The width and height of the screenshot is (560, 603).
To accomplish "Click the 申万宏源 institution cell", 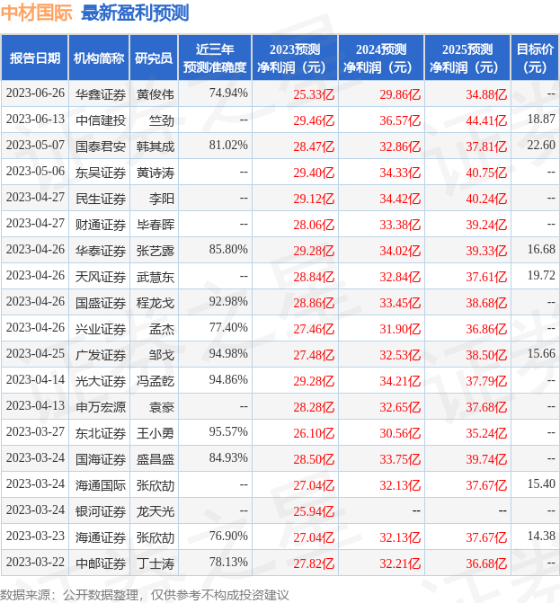I will 101,407.
